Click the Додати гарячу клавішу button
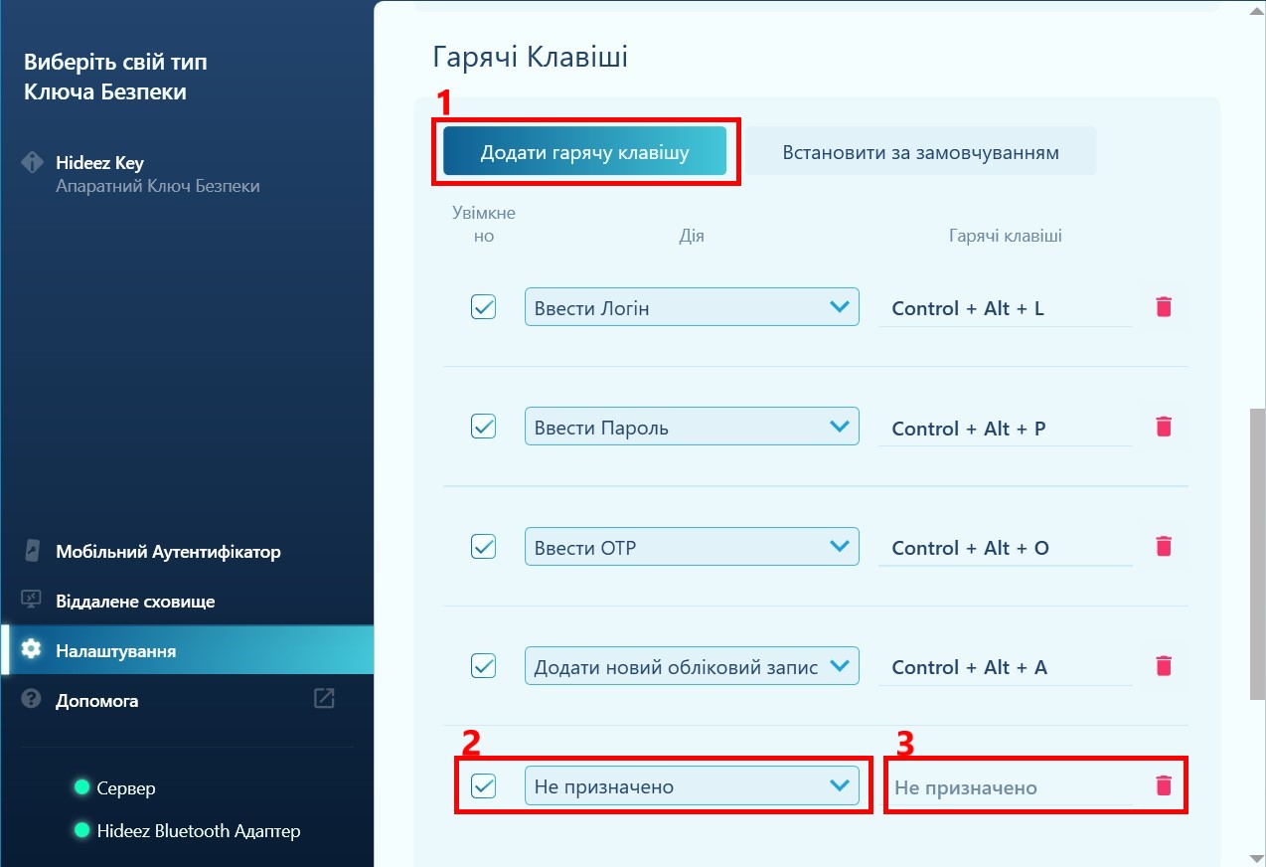The height and width of the screenshot is (867, 1266). pos(584,152)
